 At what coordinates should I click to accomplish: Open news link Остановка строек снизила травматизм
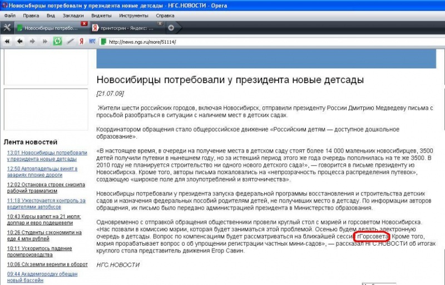(46, 187)
